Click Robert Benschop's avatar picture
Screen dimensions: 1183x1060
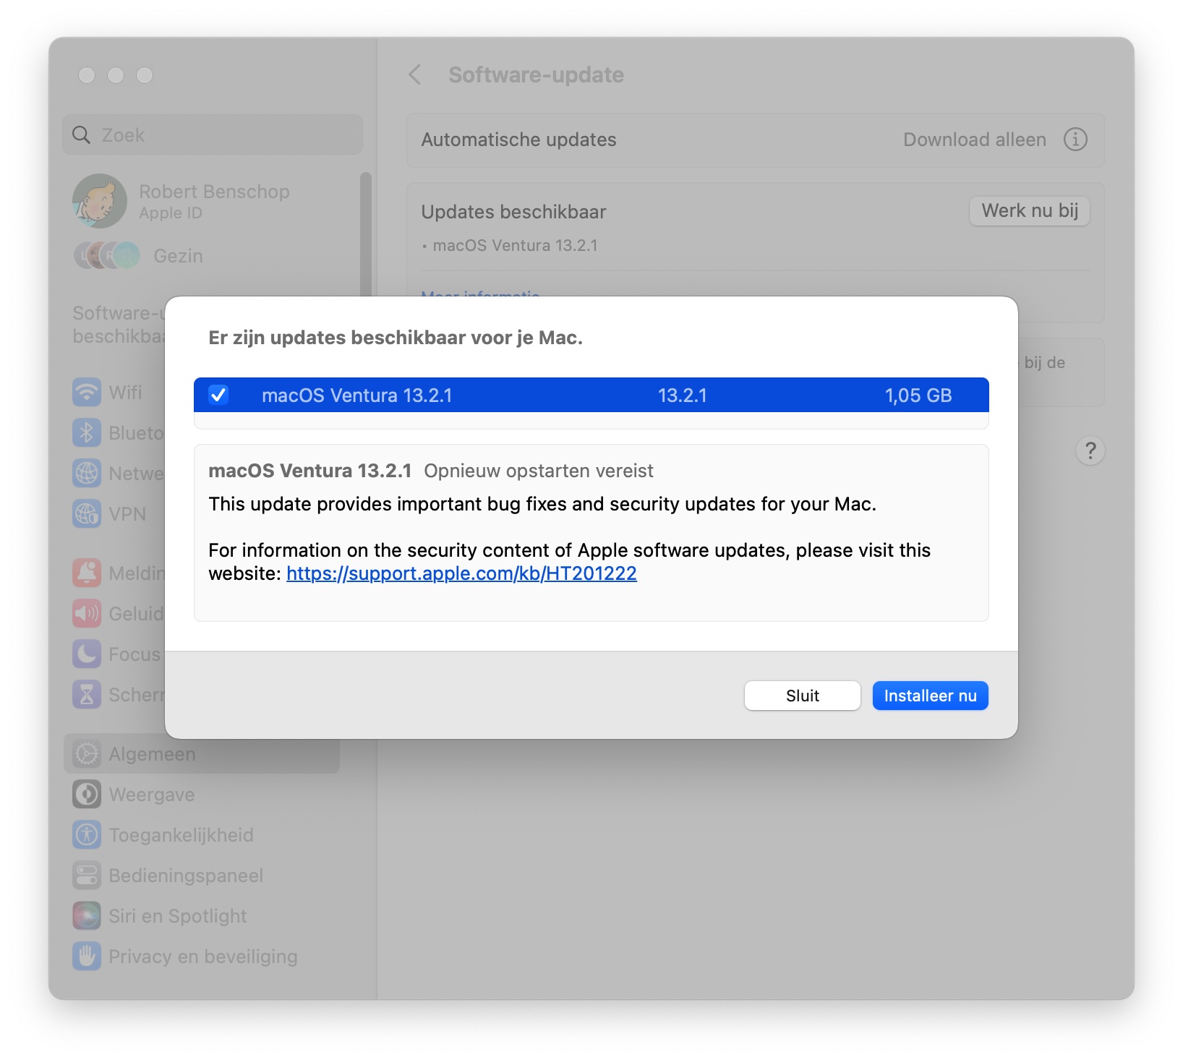(x=100, y=201)
